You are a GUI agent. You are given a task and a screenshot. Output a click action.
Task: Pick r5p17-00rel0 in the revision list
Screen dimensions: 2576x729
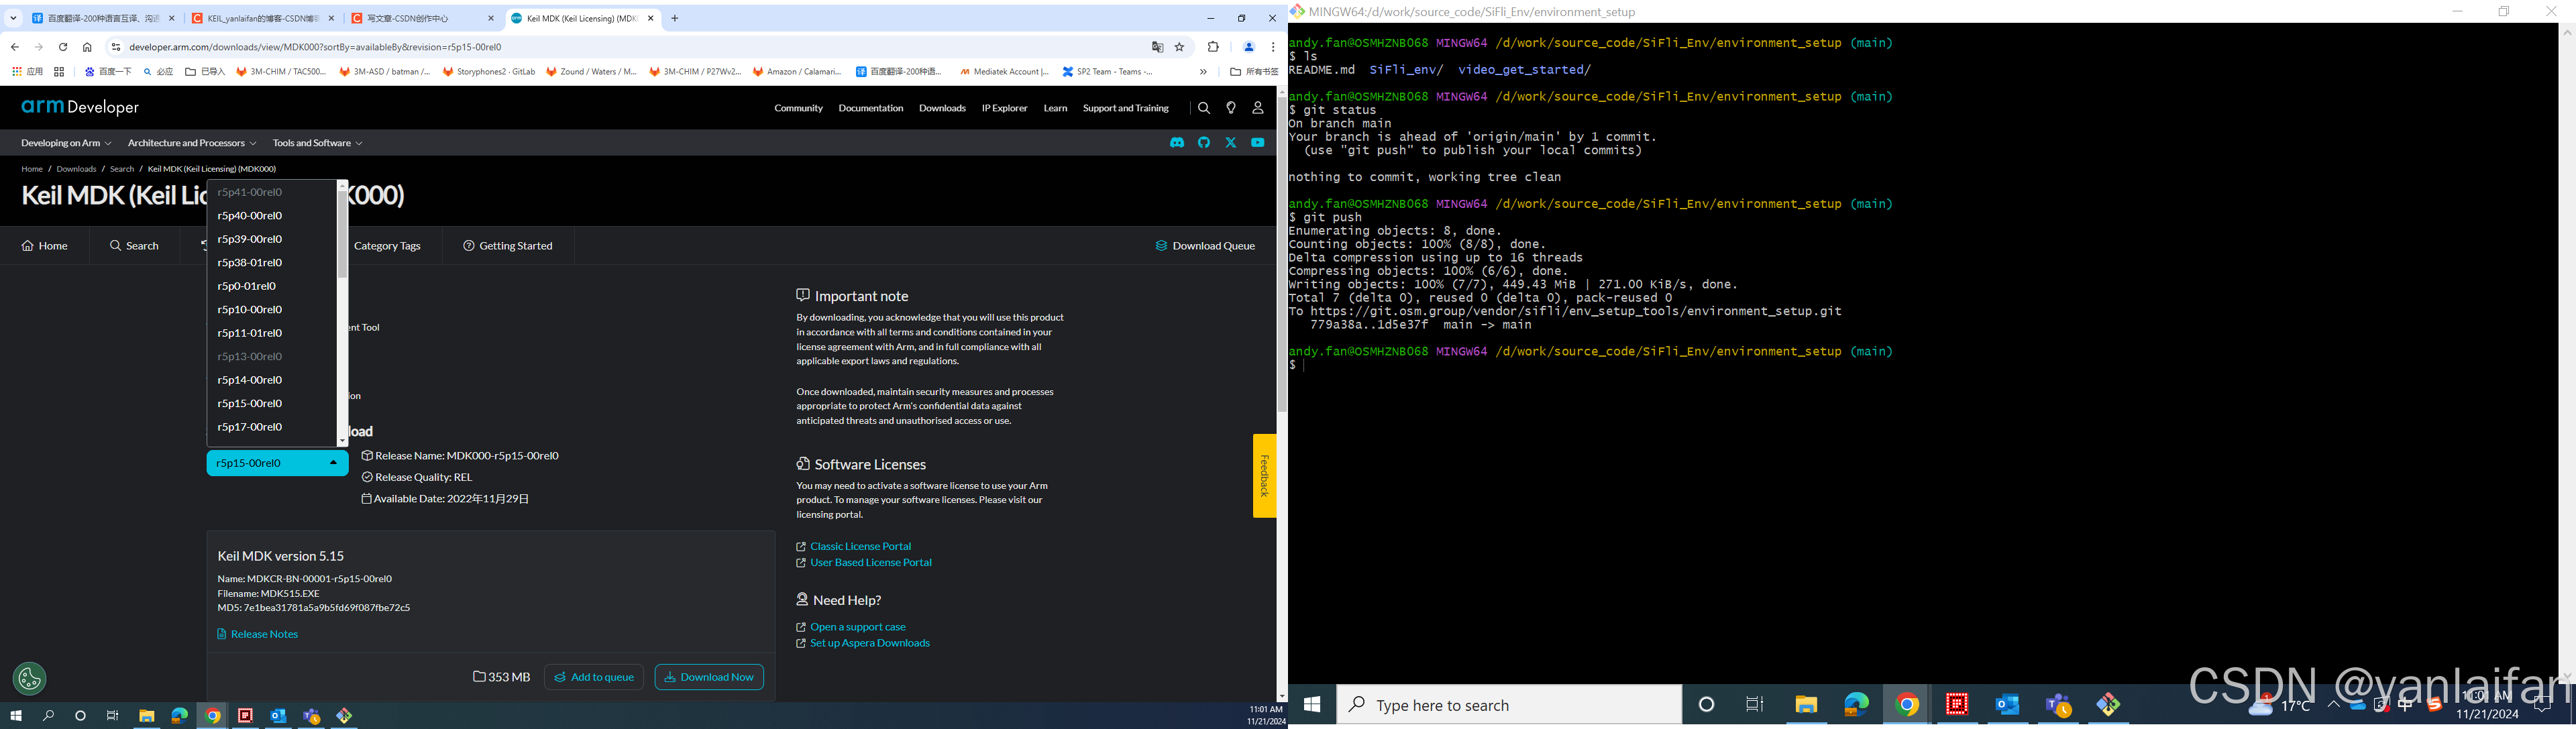coord(250,427)
